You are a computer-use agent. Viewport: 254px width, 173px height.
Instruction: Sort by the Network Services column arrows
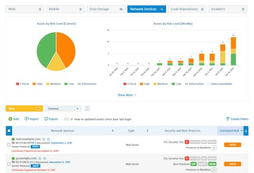tap(113, 131)
